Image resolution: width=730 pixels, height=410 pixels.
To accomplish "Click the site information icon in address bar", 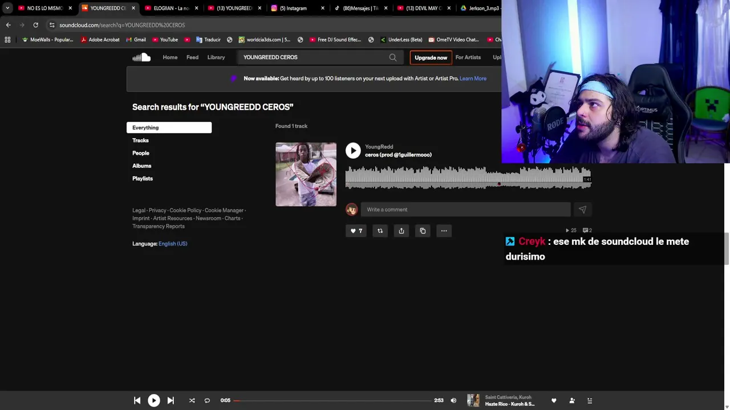I will [x=52, y=25].
